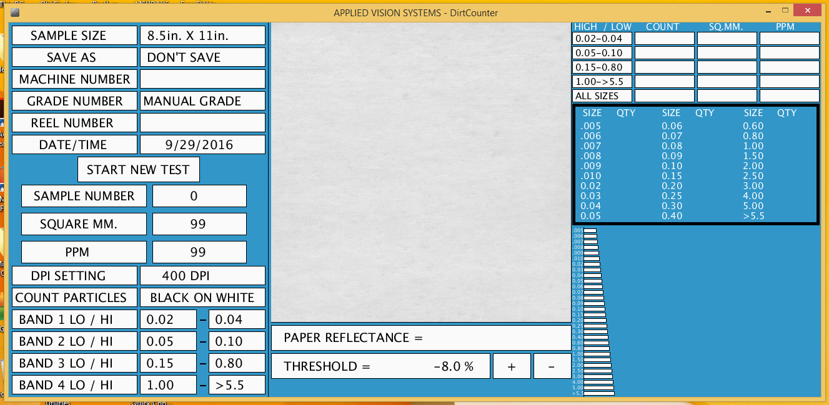Click the 0.02-0.04 band row label
Image resolution: width=829 pixels, height=405 pixels.
pos(602,39)
